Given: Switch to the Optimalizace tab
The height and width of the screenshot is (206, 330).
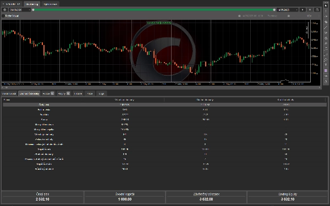Looking at the screenshot, I should tap(50, 4).
